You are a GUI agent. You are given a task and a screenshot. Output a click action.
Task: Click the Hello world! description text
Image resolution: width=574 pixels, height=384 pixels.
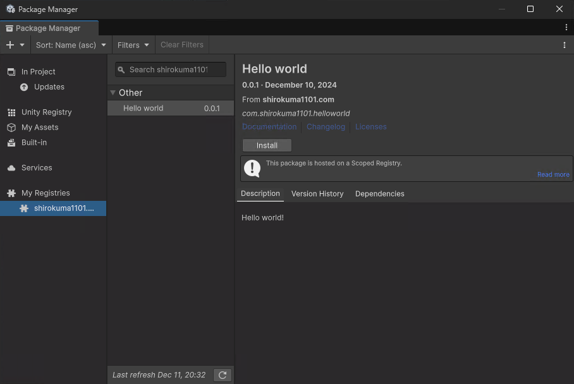click(x=262, y=218)
